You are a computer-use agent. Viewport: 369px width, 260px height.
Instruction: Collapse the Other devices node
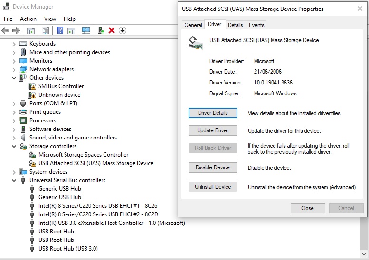point(14,78)
